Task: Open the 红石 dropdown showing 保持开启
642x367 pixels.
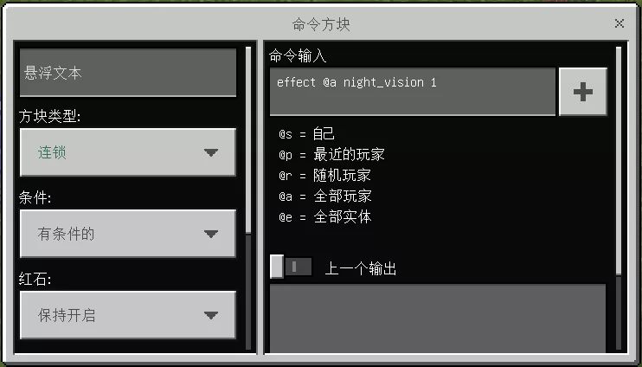Action: [128, 315]
